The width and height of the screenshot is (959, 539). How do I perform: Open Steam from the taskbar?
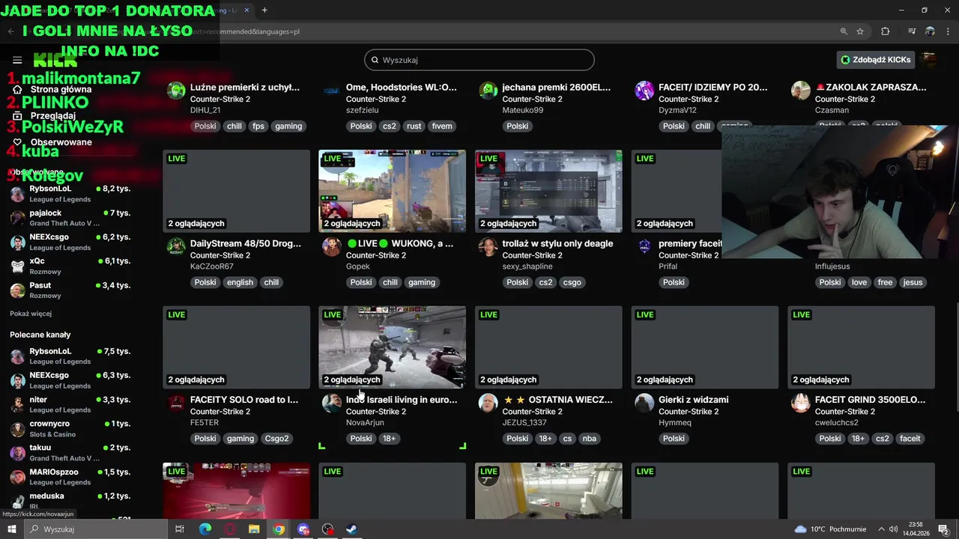point(351,529)
